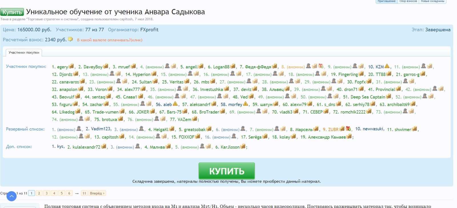Click the payment icon next to greatsobak

tap(209, 129)
